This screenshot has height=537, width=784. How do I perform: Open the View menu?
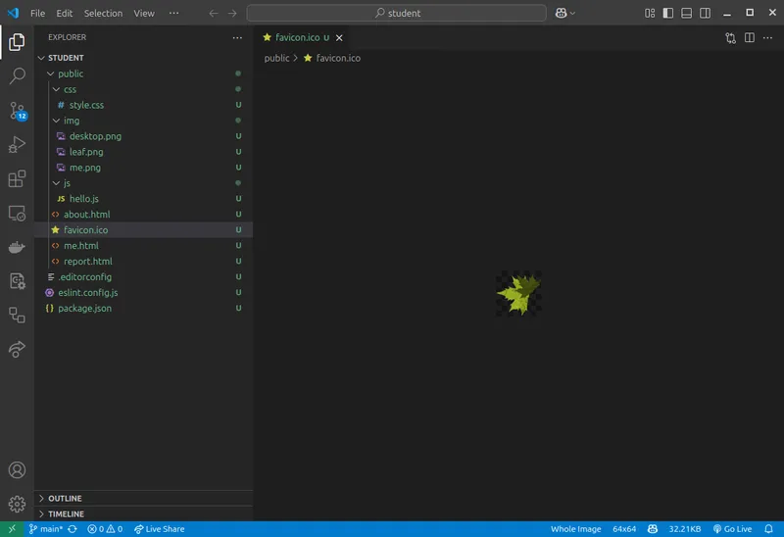[144, 13]
